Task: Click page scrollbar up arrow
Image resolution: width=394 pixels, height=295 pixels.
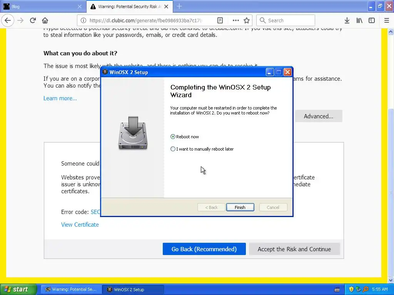Action: click(391, 31)
